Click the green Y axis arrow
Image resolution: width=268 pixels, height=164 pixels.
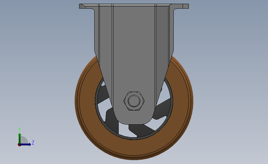20,138
